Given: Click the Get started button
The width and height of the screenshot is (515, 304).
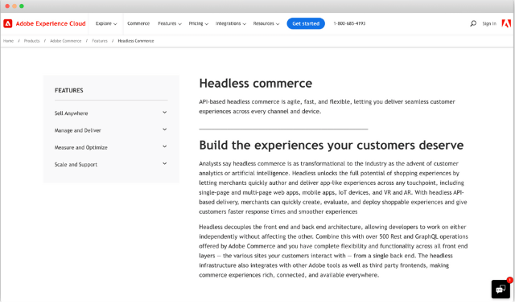Looking at the screenshot, I should (x=306, y=23).
